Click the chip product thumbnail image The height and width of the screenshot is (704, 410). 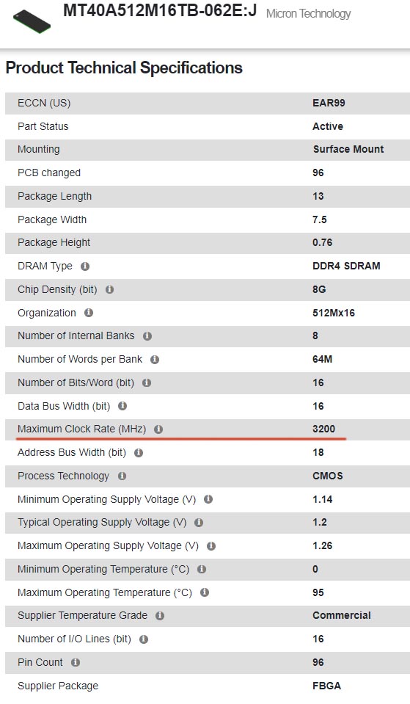click(32, 21)
